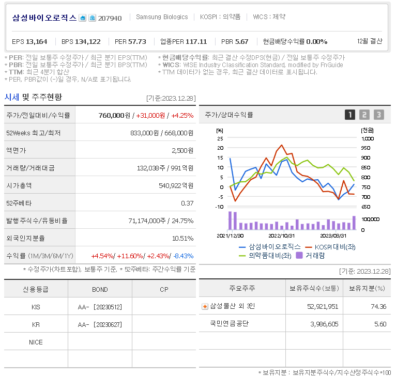The width and height of the screenshot is (396, 377).
Task: Click the chart date label 2021/12/30
Action: click(x=230, y=235)
